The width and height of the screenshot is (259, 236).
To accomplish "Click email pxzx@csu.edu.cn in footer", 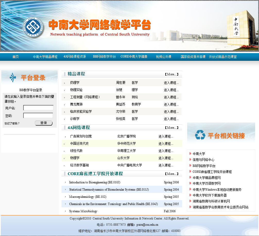I will [147, 225].
